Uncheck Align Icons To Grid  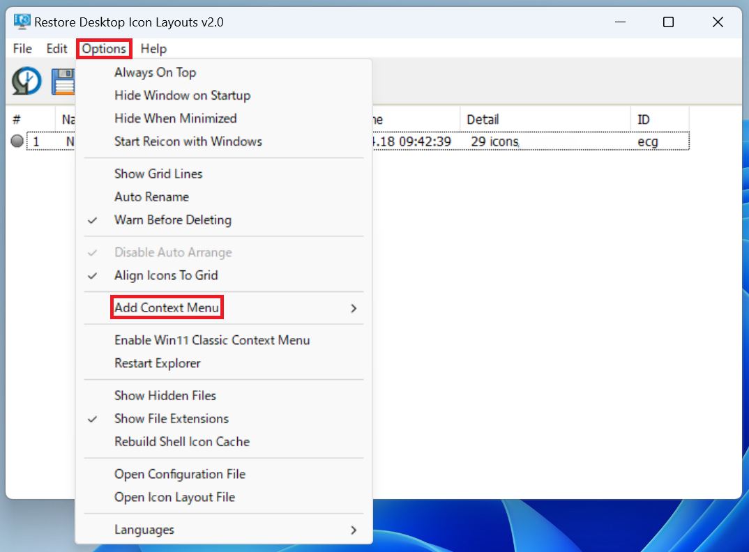coord(224,275)
